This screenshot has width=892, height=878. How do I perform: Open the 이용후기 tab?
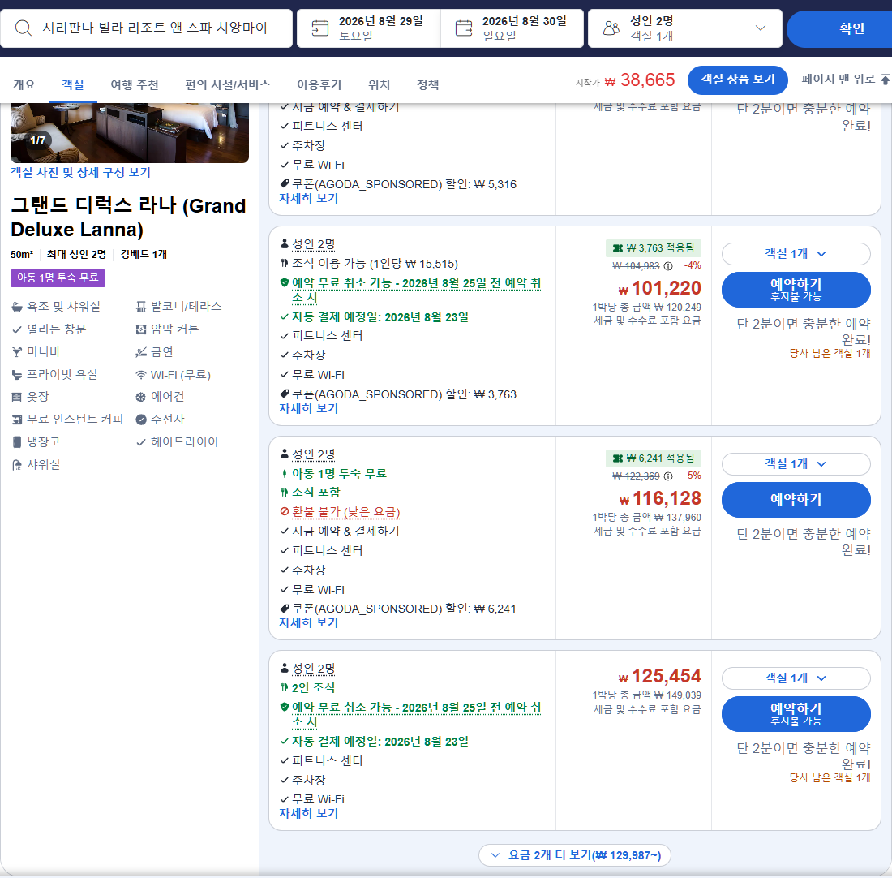coord(319,85)
